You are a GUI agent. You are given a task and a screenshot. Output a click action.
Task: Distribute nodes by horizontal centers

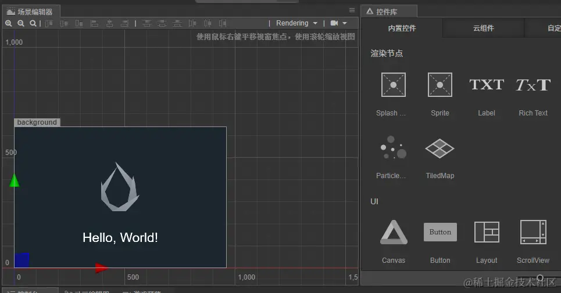tap(208, 24)
